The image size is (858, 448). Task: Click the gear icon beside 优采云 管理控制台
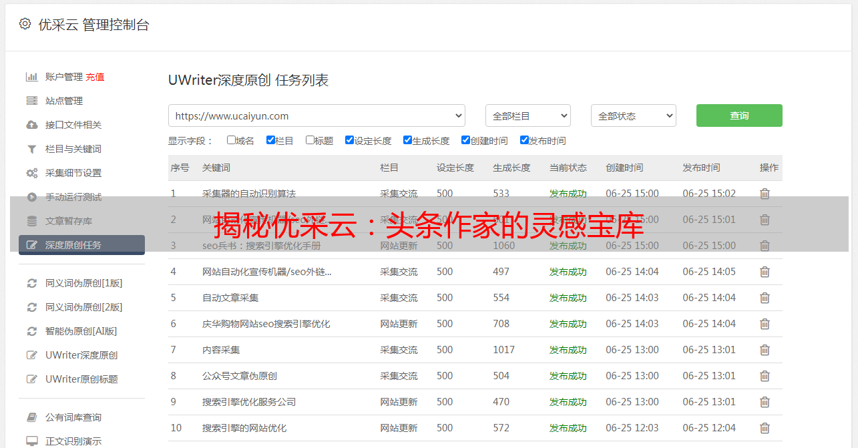(x=25, y=24)
